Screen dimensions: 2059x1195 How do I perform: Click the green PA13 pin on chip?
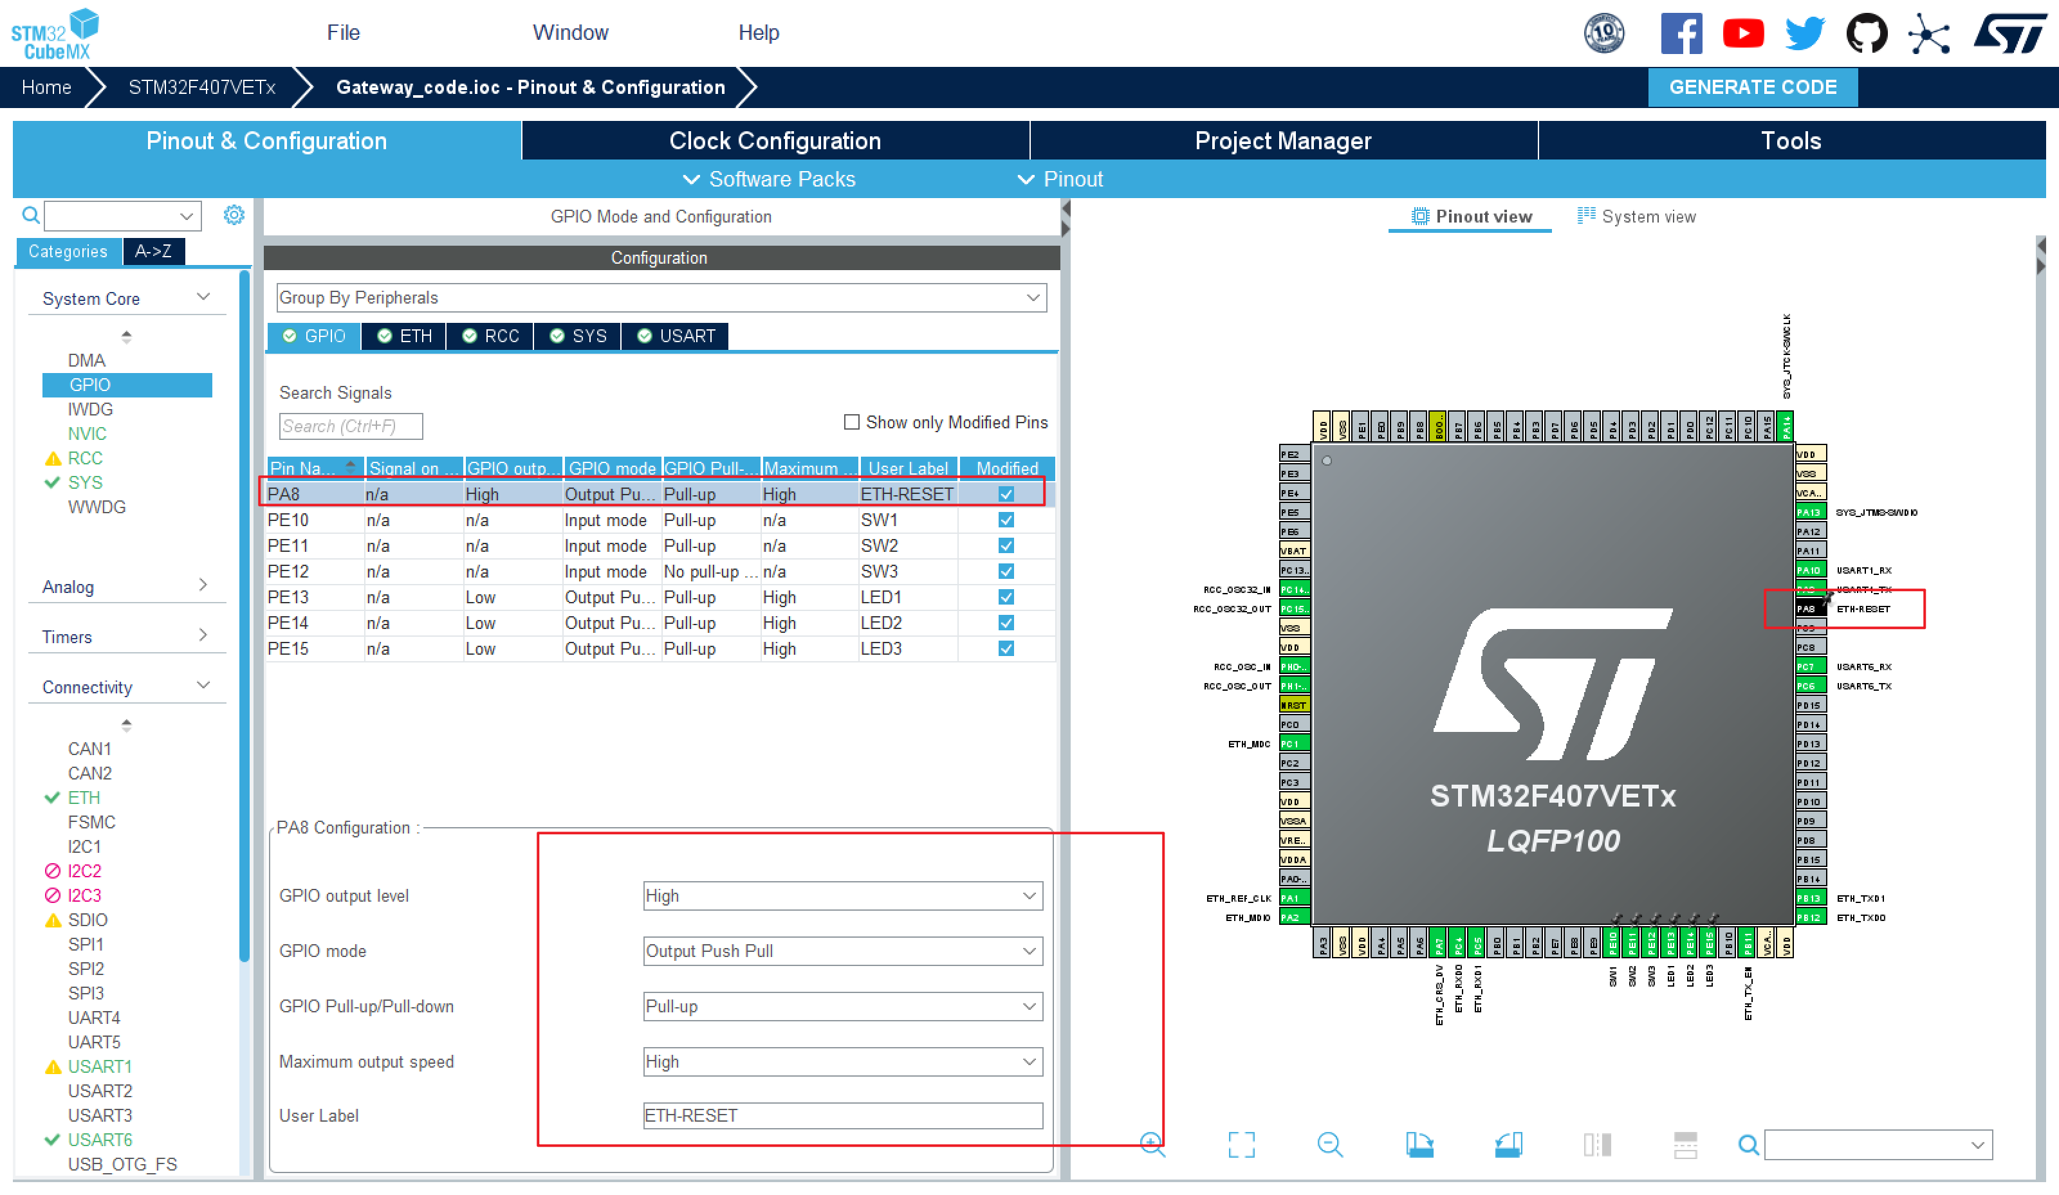[1810, 512]
